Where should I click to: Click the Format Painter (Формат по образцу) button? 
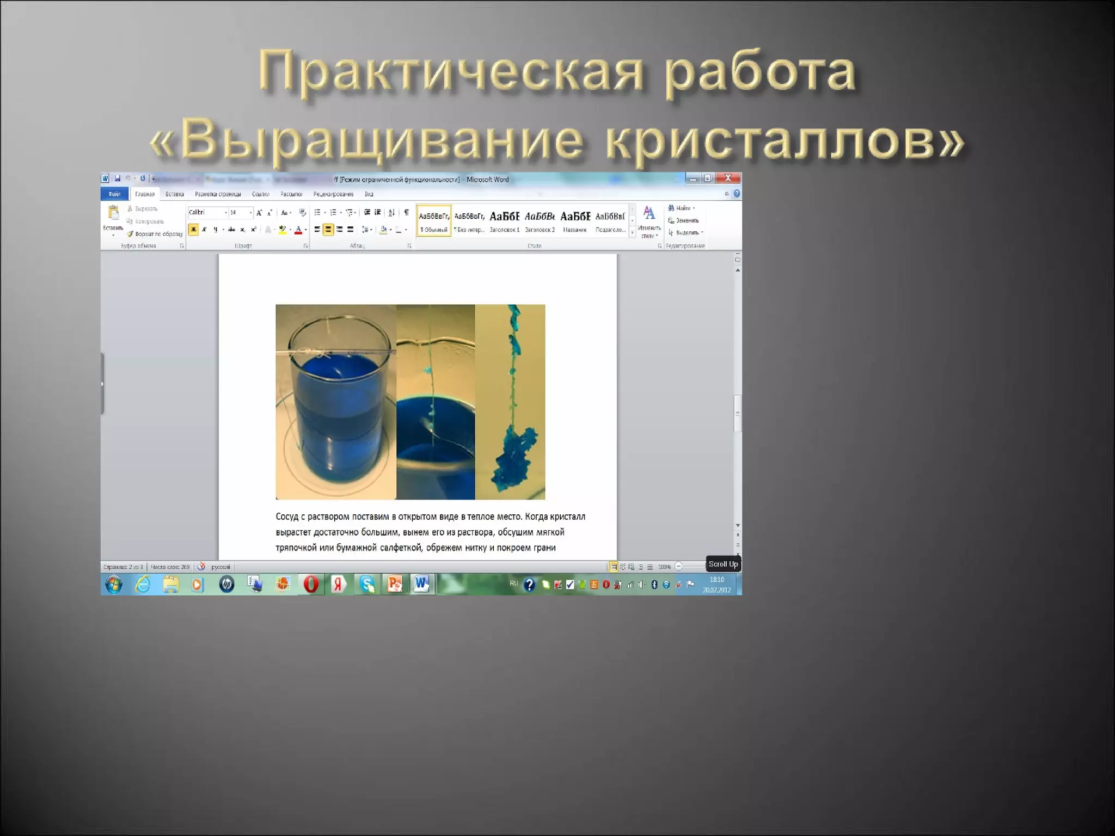(x=156, y=234)
